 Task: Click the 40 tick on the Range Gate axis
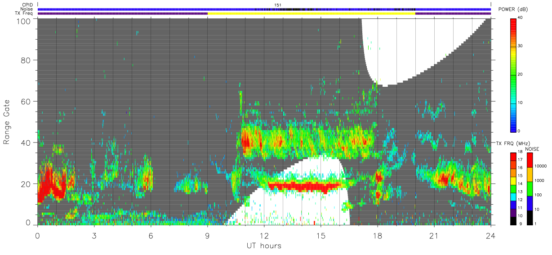coord(26,143)
